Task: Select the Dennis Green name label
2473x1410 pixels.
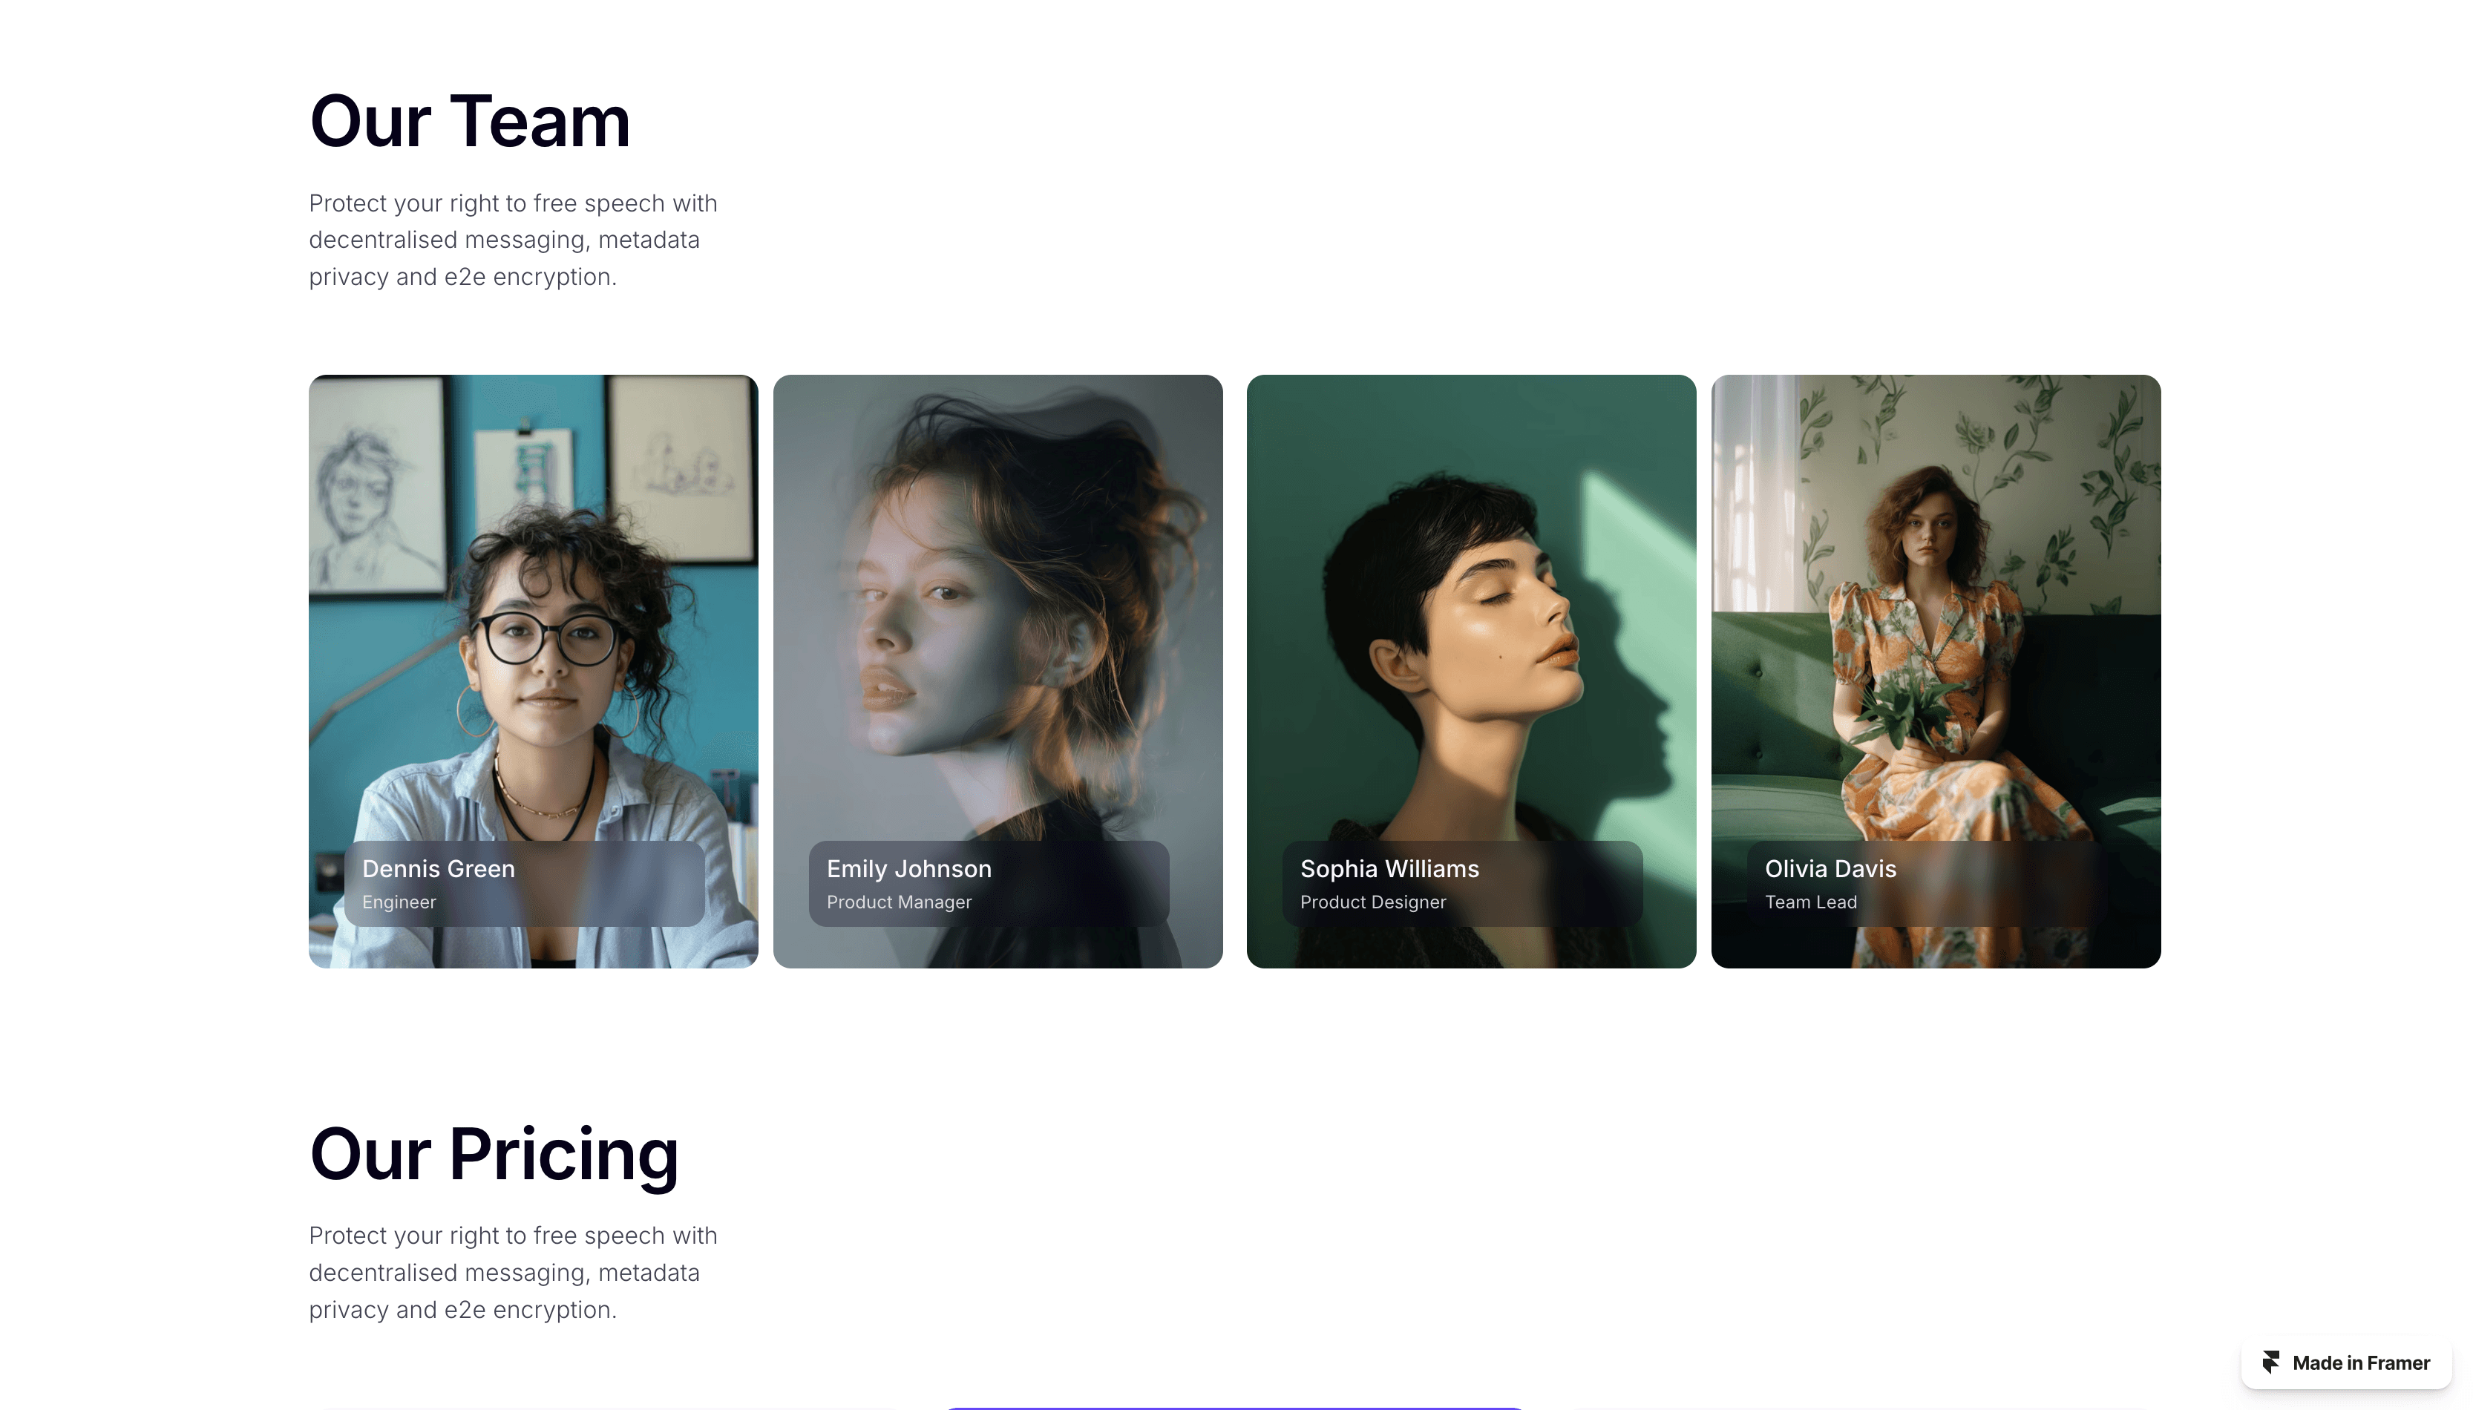Action: click(438, 869)
